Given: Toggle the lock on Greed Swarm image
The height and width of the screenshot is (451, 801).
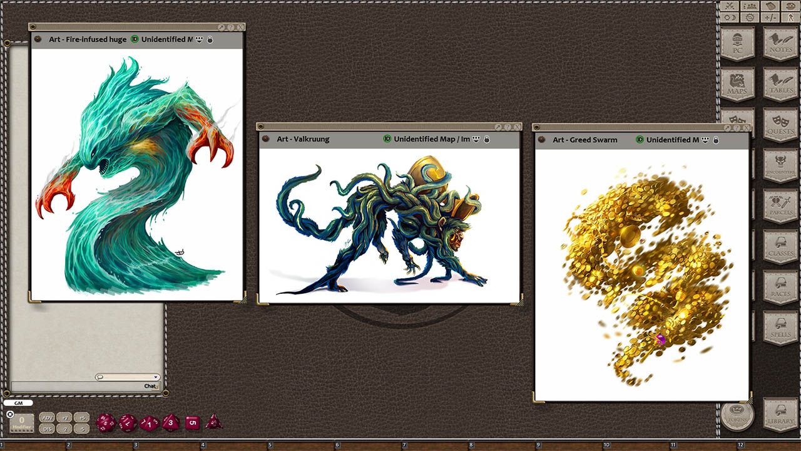Looking at the screenshot, I should pos(717,140).
